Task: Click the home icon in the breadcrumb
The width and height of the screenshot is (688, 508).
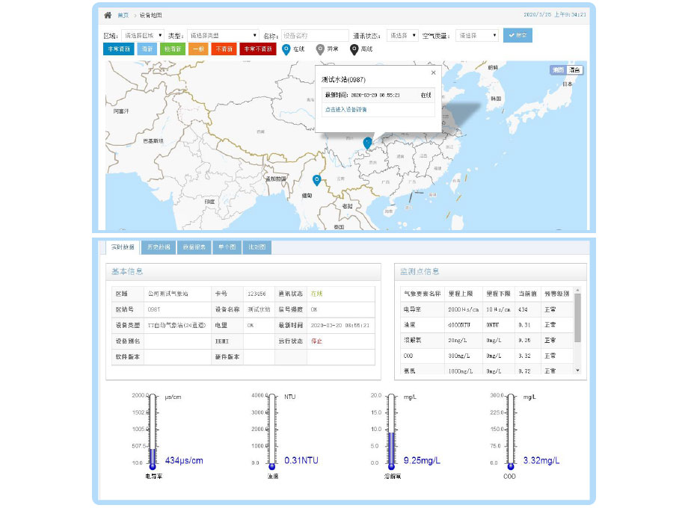Action: click(108, 15)
